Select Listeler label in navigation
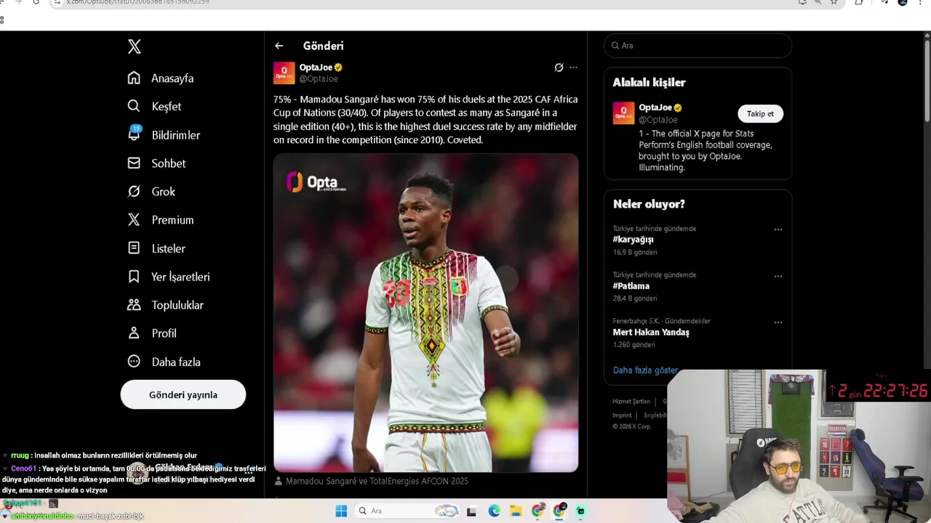Image resolution: width=931 pixels, height=523 pixels. pyautogui.click(x=169, y=248)
